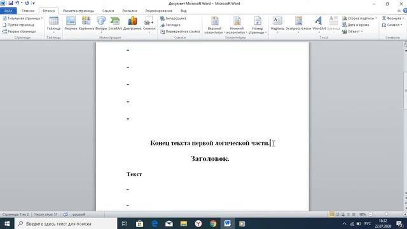Open the Mail app from taskbar

169,223
